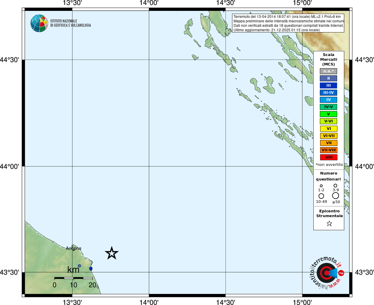
Task: Click the top 13°30' longitude label
Action: (72, 3)
